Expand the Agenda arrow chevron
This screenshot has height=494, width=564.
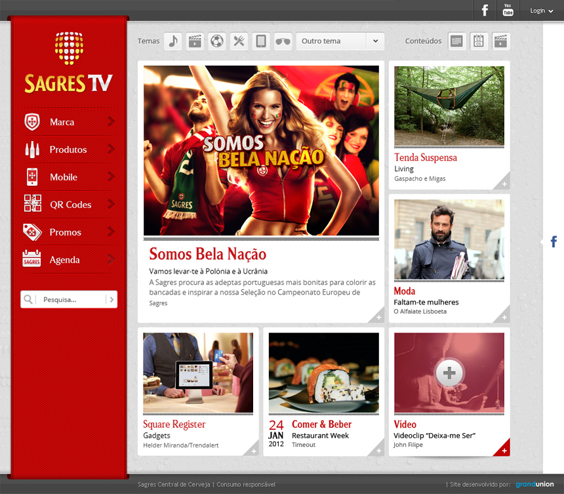coord(111,259)
